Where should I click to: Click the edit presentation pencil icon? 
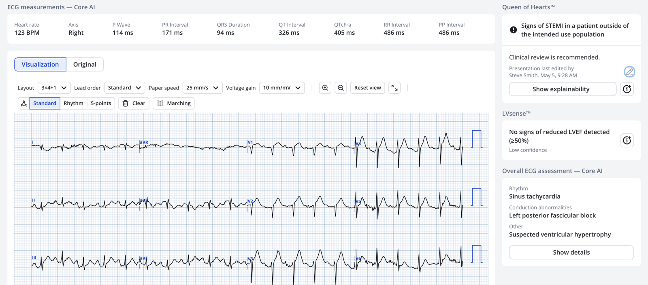(629, 72)
